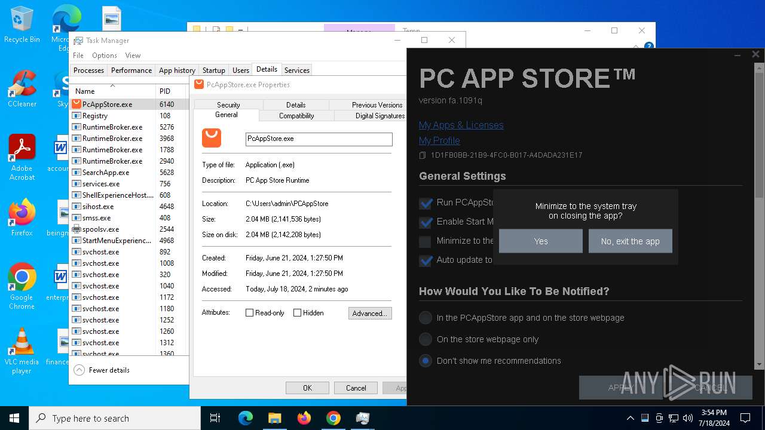Viewport: 765px width, 430px height.
Task: Click the Fewer details arrow icon
Action: (79, 370)
